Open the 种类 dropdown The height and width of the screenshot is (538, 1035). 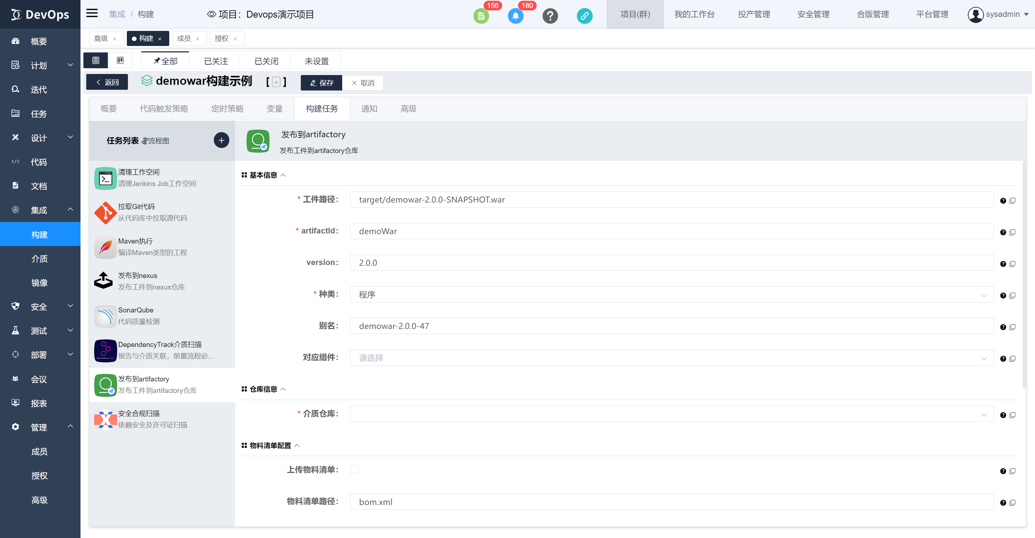[x=671, y=295]
